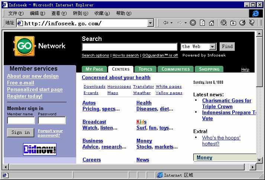Open the Yellow pages link
The width and height of the screenshot is (265, 180).
pos(169,93)
